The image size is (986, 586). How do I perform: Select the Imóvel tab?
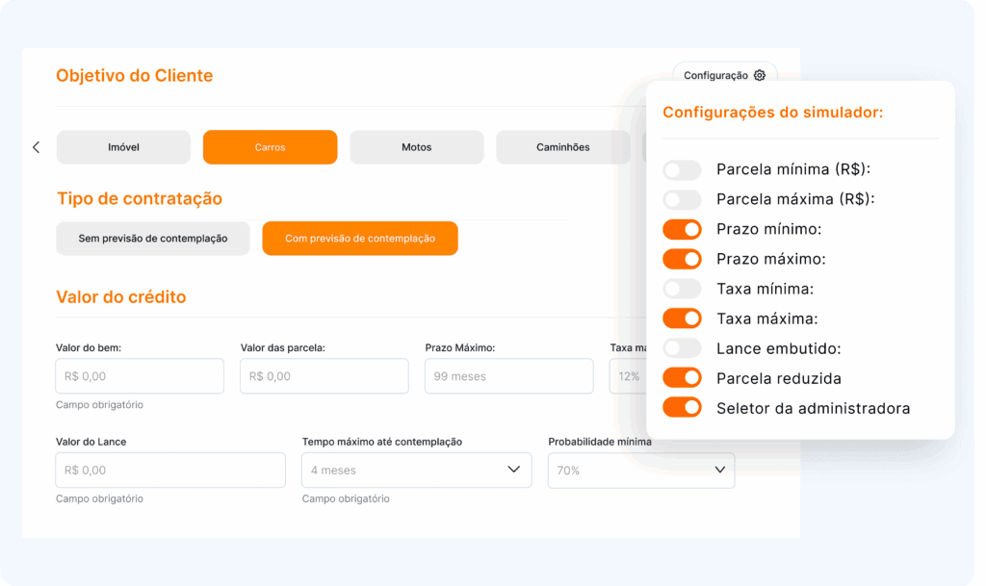pos(123,147)
